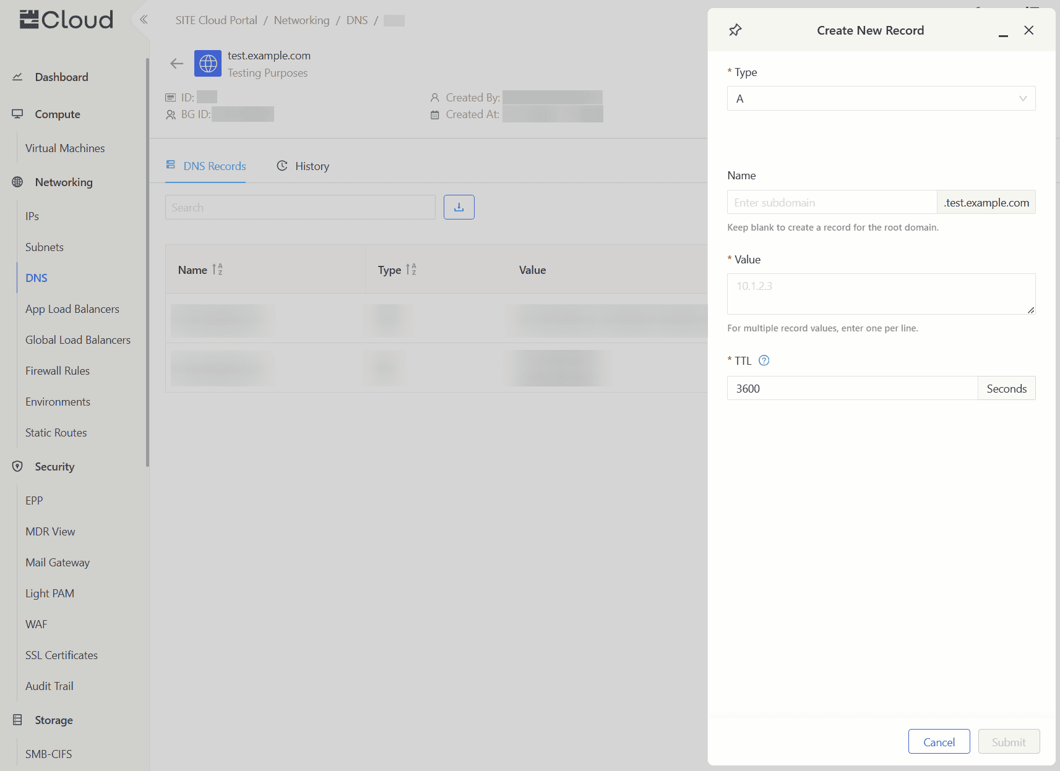Click the TTL input showing 3600
The width and height of the screenshot is (1060, 771).
[x=852, y=389]
